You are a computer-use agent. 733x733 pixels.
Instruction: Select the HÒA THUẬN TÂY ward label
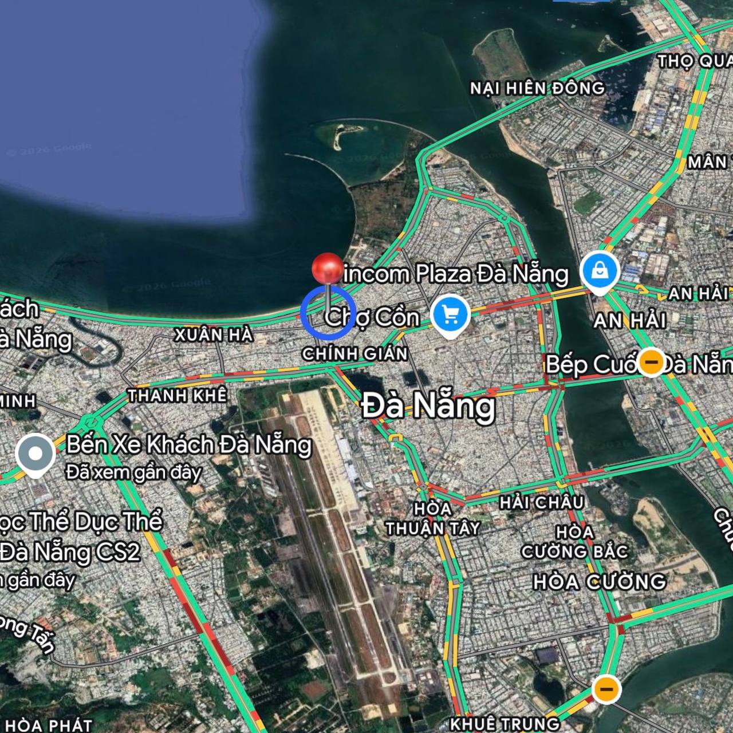(433, 518)
